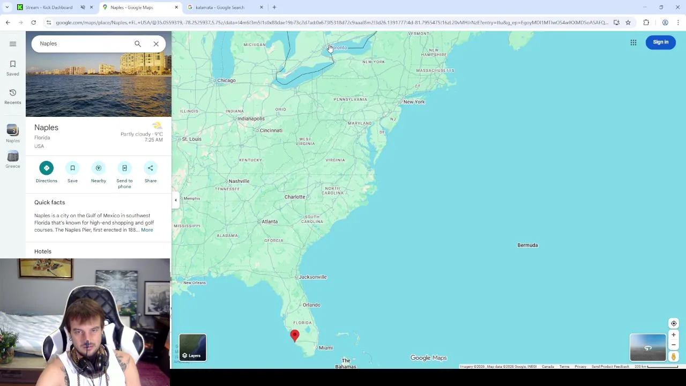This screenshot has width=686, height=386.
Task: Search Nearby places button
Action: (x=99, y=173)
